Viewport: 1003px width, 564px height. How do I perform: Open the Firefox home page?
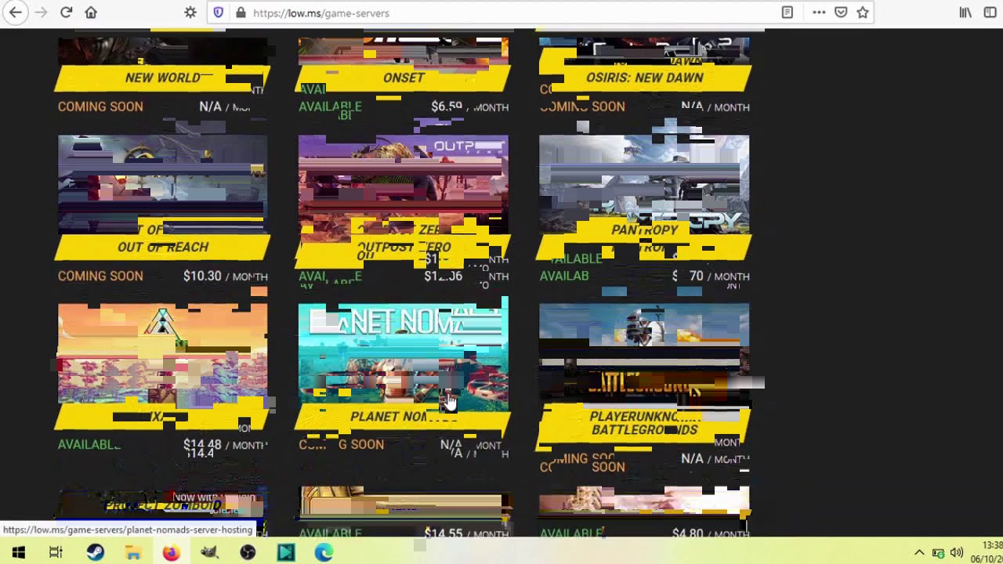point(91,13)
